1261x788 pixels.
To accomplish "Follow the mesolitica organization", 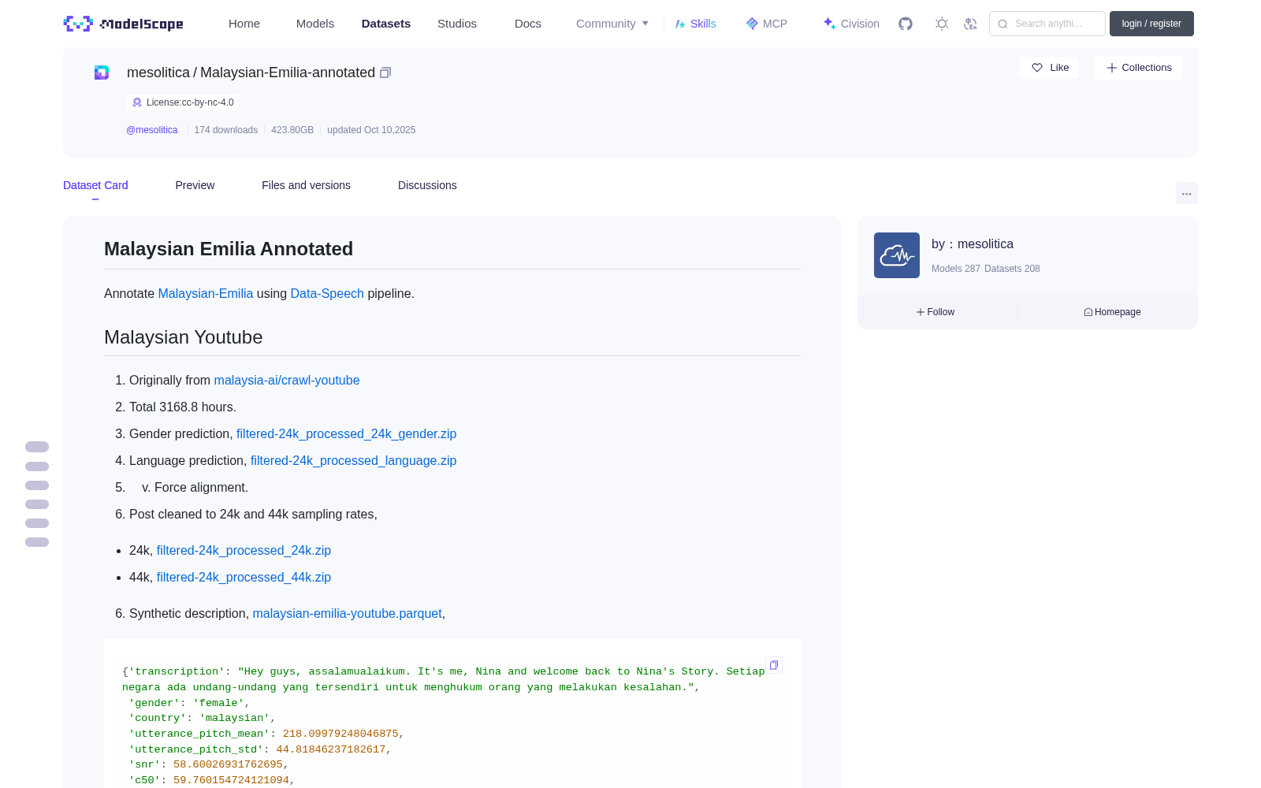I will click(936, 312).
